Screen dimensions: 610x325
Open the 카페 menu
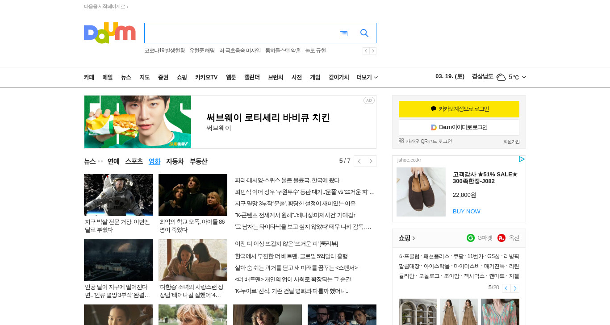(89, 77)
